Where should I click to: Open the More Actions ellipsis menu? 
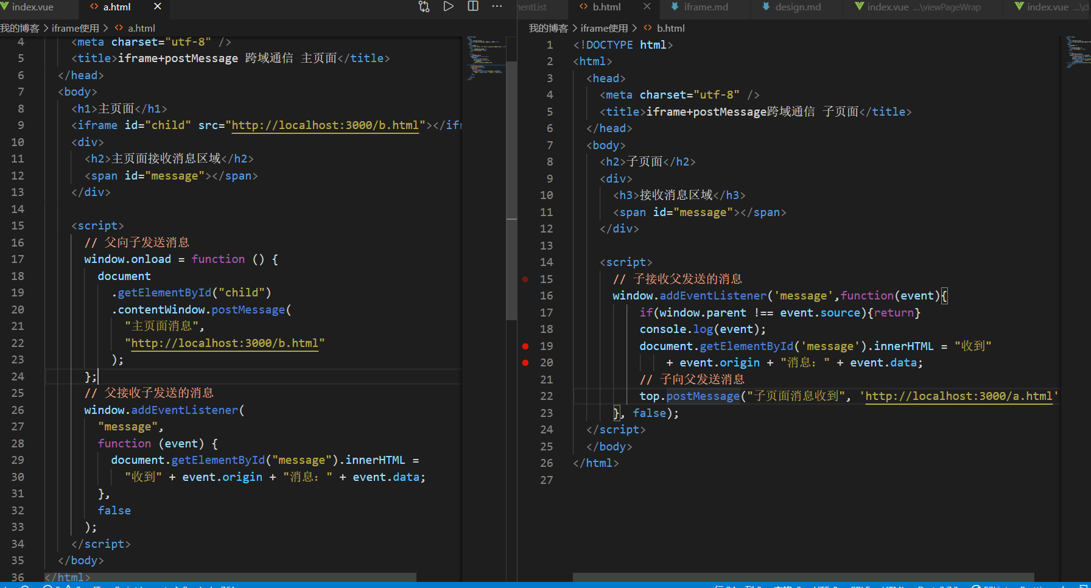coord(497,7)
